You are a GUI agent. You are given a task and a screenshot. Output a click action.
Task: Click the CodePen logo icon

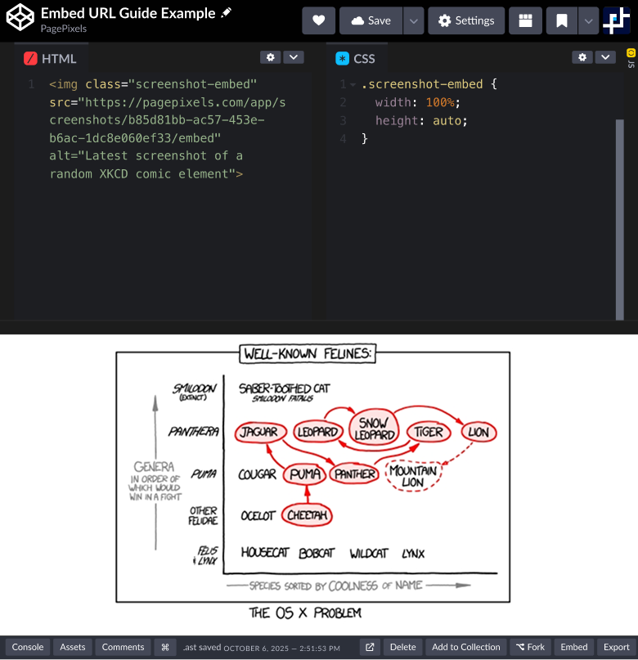point(20,20)
